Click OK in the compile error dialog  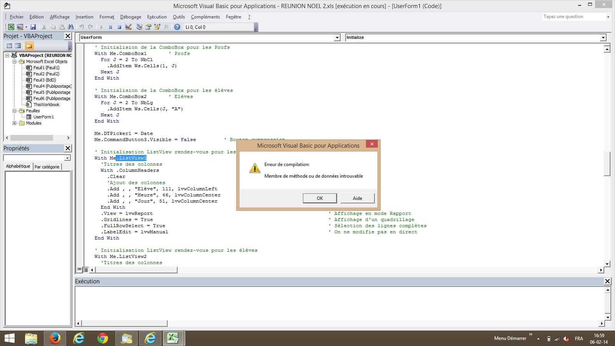(319, 198)
